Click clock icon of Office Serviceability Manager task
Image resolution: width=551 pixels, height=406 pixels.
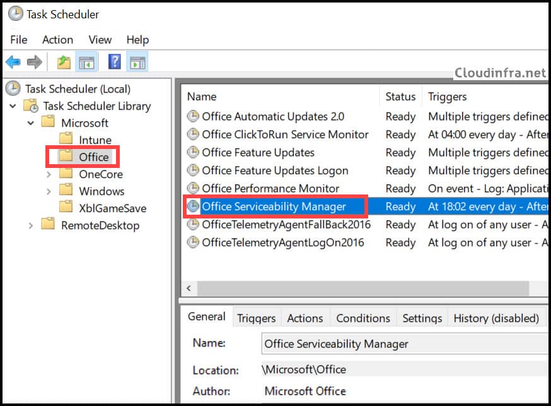193,206
